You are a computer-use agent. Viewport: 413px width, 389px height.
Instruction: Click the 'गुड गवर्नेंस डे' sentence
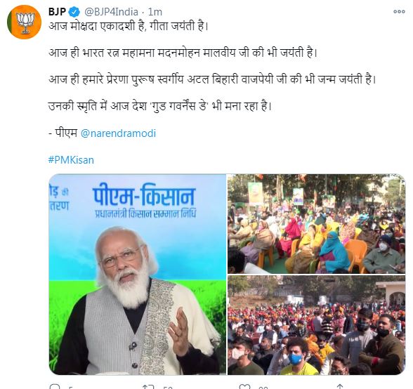(x=160, y=106)
